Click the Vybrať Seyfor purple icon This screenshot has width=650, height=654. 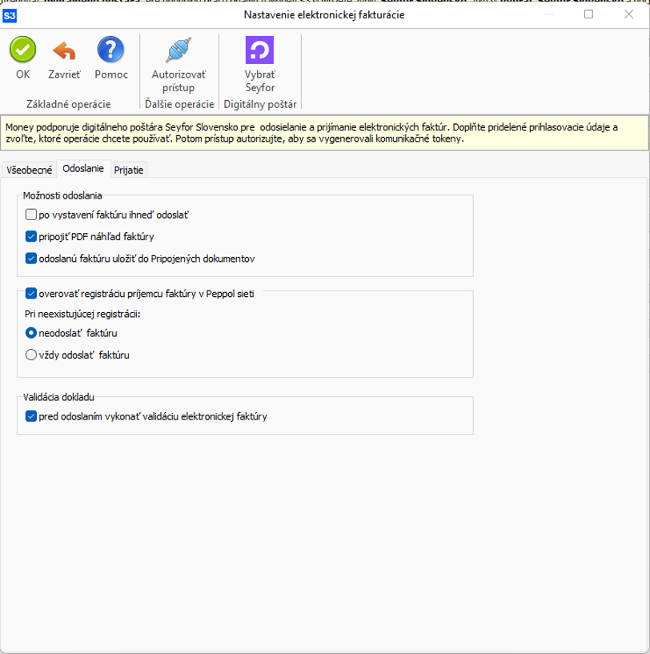(x=259, y=50)
